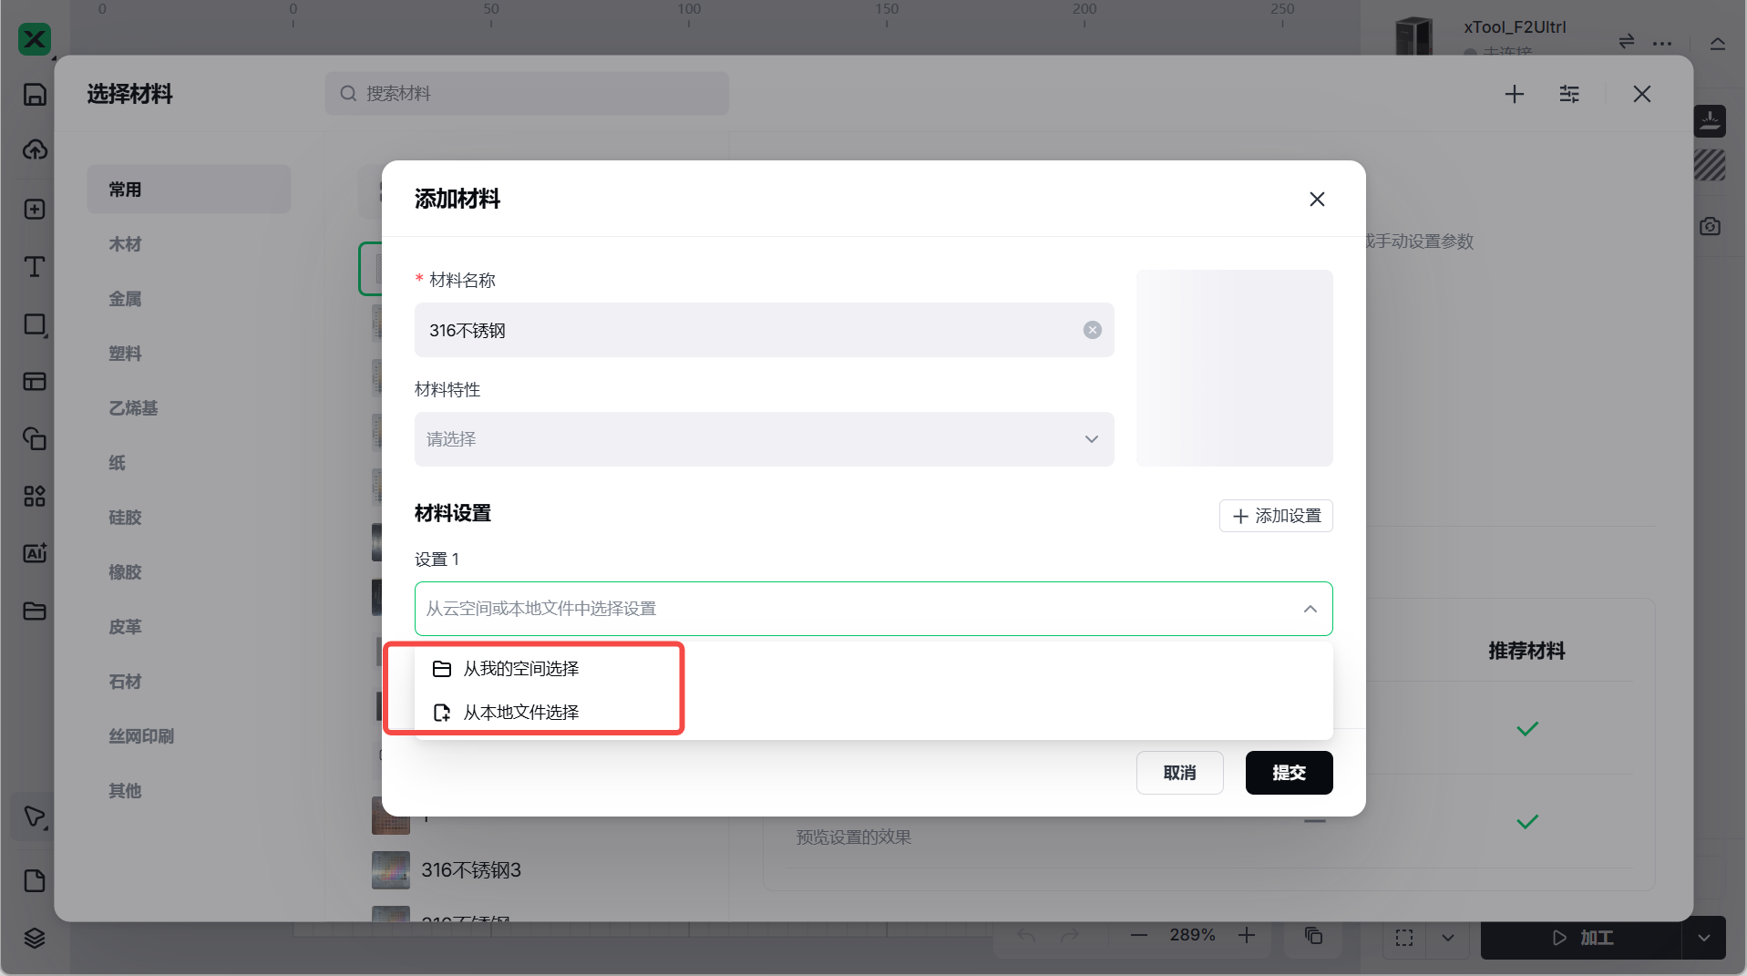Choose 从本地文件选择 option

pyautogui.click(x=520, y=713)
